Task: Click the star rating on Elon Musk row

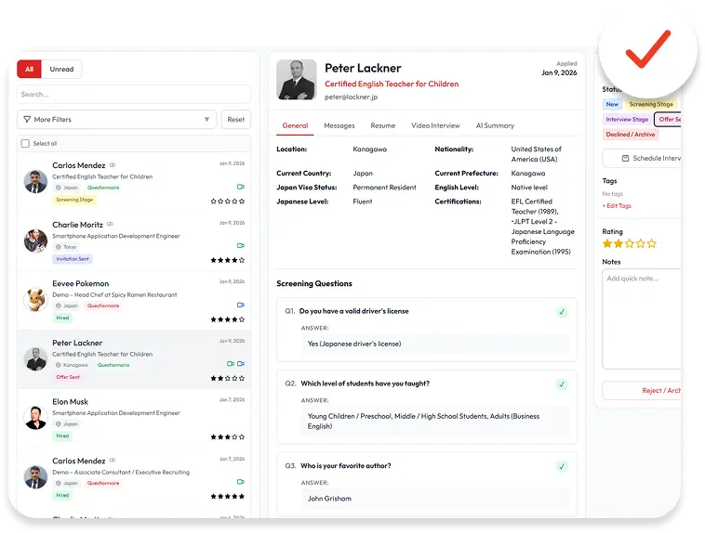Action: (x=228, y=437)
